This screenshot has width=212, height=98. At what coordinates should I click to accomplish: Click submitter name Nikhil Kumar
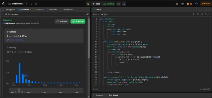(x=10, y=23)
